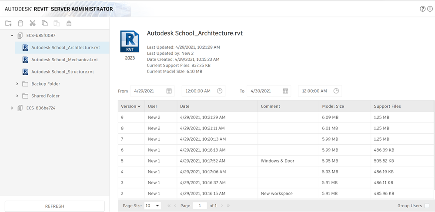The width and height of the screenshot is (435, 212).
Task: Toggle the Group Users checkbox
Action: [427, 205]
